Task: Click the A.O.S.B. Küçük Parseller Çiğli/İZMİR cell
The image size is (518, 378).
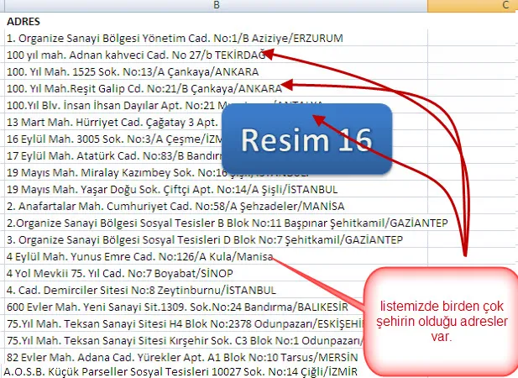Action: (x=168, y=372)
